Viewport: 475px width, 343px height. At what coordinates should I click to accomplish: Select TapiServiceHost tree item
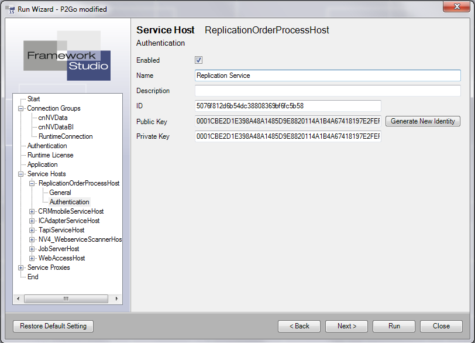(61, 230)
